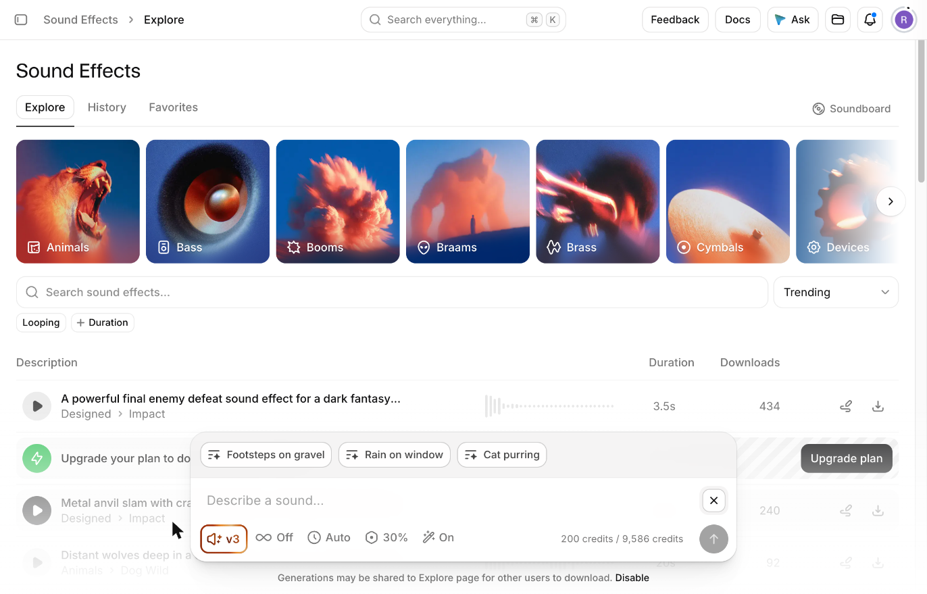Generate a variation of the enemy defeat sound
Screen dimensions: 927x594
(846, 406)
